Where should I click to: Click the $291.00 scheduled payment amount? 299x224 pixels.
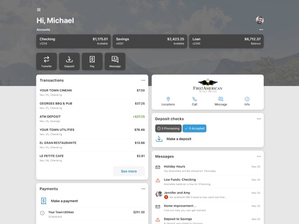click(x=139, y=212)
